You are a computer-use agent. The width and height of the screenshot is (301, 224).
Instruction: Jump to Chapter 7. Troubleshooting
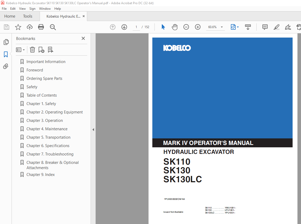50,154
